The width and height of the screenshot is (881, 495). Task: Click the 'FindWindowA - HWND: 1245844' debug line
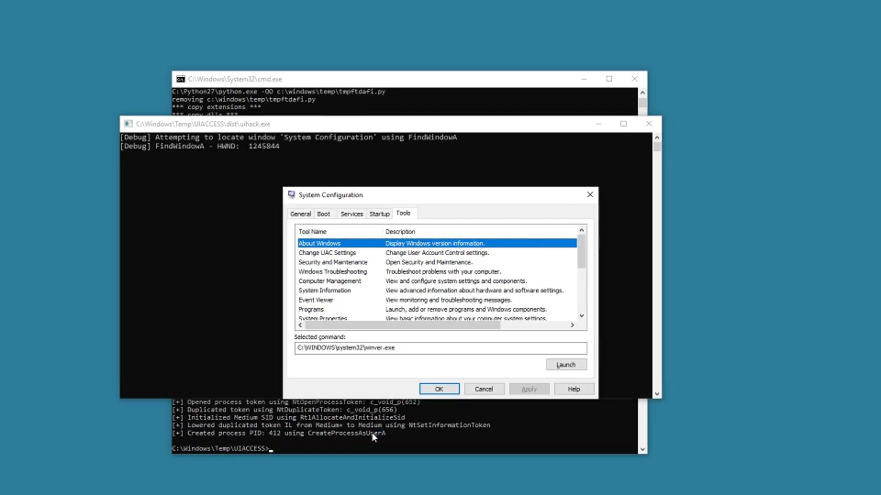pos(200,146)
